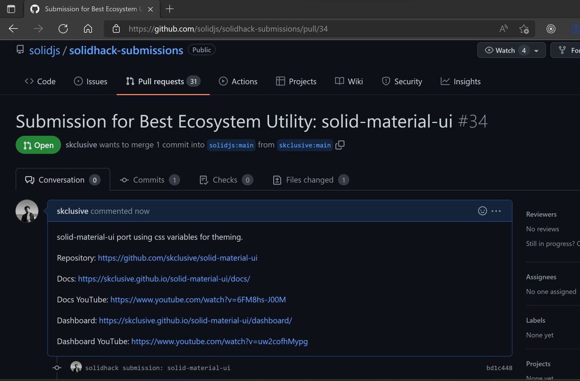Click the Public visibility badge
Screen dimensions: 580x381
(202, 50)
